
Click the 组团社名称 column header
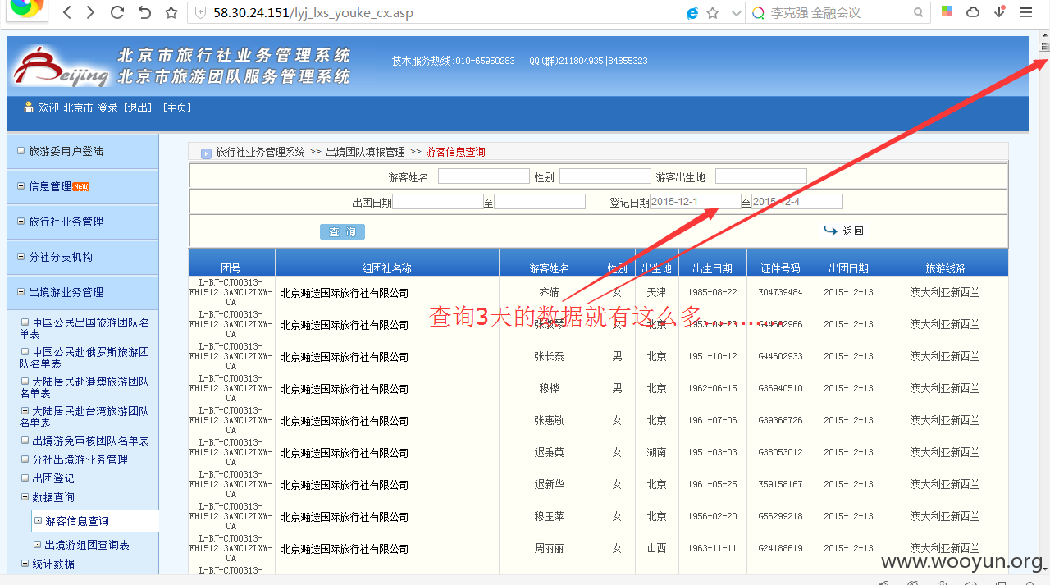387,268
